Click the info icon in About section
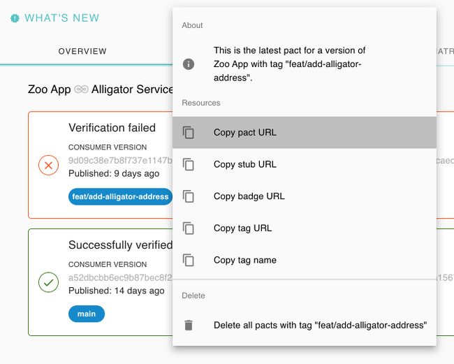454x364 pixels. point(189,64)
